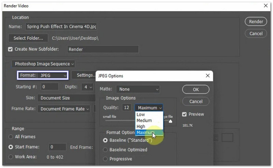Screen dimensions: 273x168
Task: Toggle the Create New Subfolder checkbox
Action: point(10,49)
